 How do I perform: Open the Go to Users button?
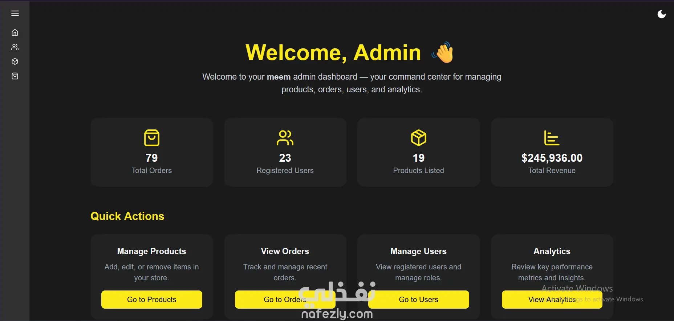[x=419, y=300]
